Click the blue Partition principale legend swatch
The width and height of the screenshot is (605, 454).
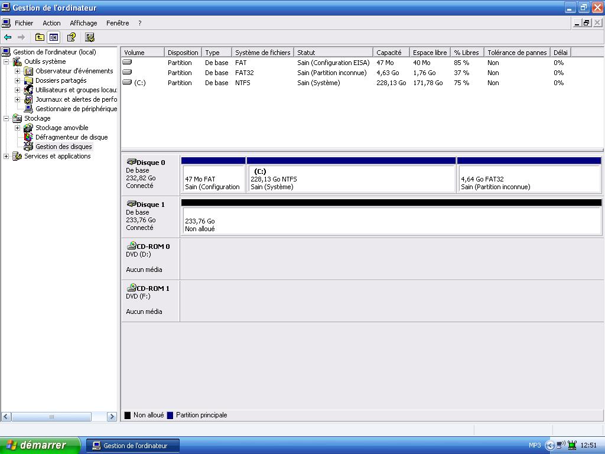click(170, 416)
